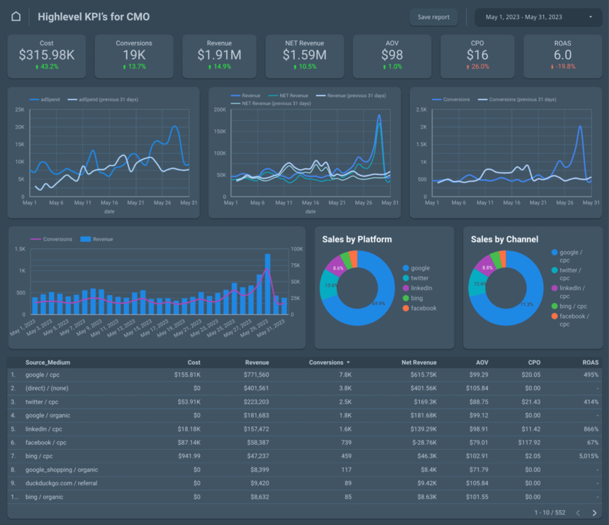Viewport: 609px width, 525px height.
Task: Click the google / organic row label
Action: tap(48, 416)
